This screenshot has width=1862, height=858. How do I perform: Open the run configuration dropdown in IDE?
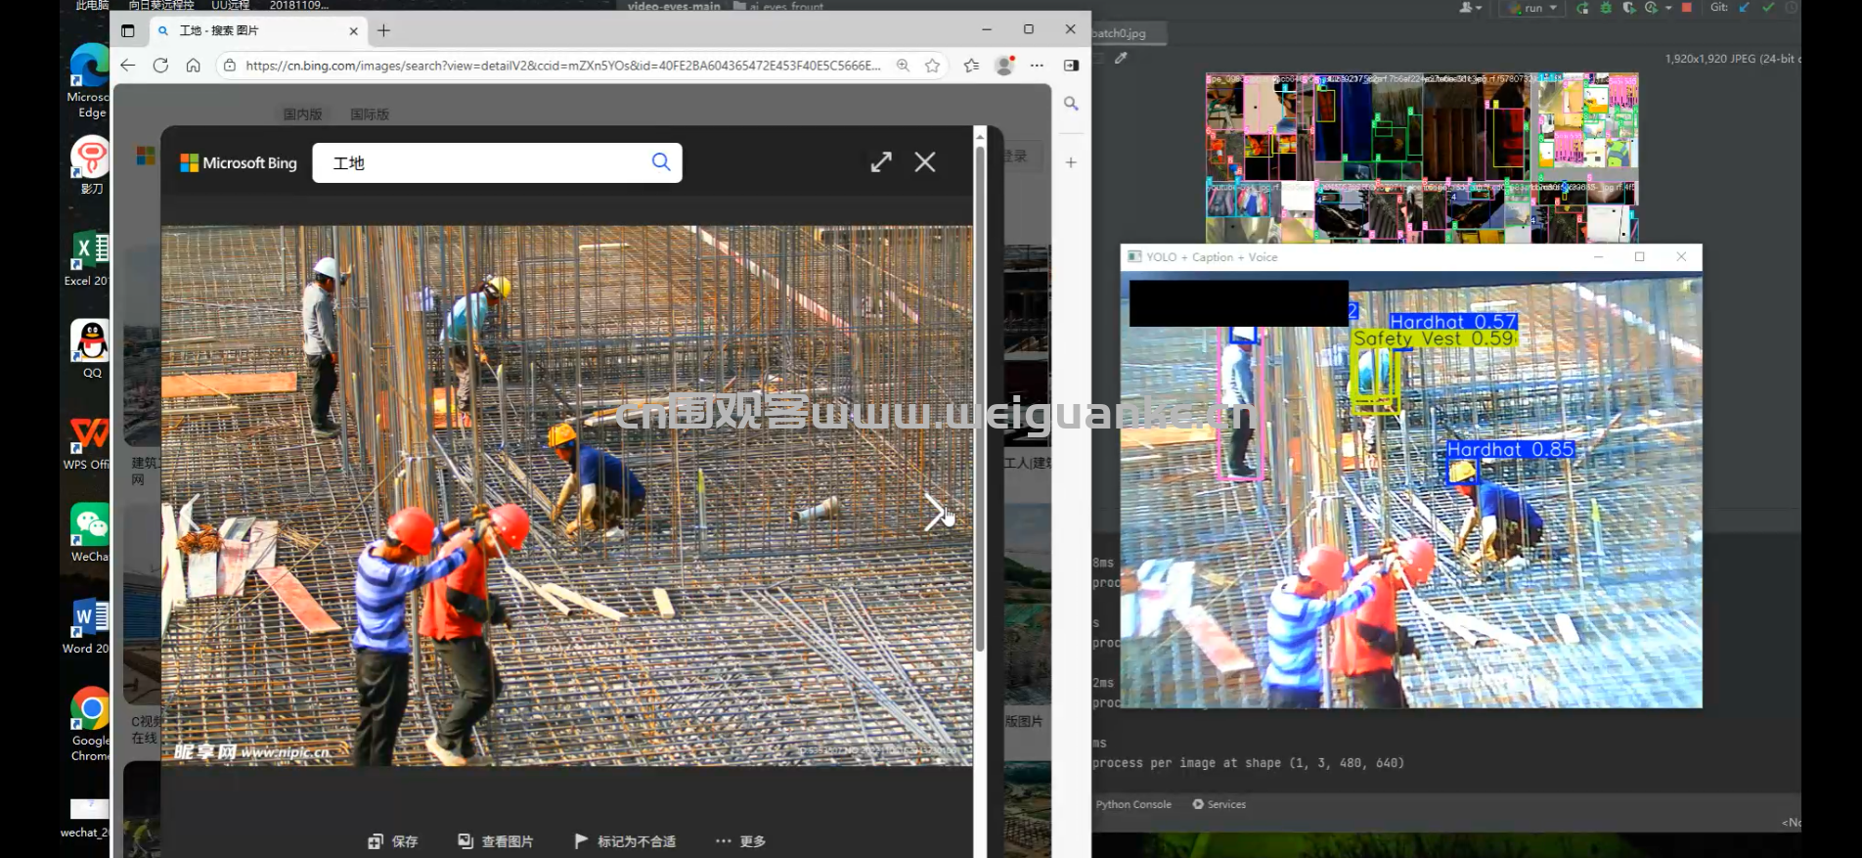click(x=1532, y=8)
